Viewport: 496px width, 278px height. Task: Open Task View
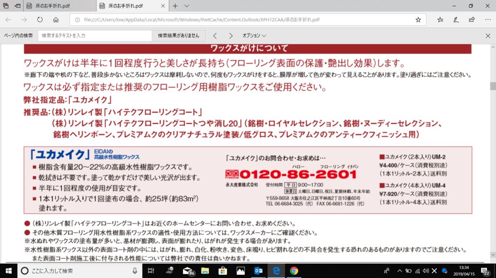pyautogui.click(x=151, y=271)
